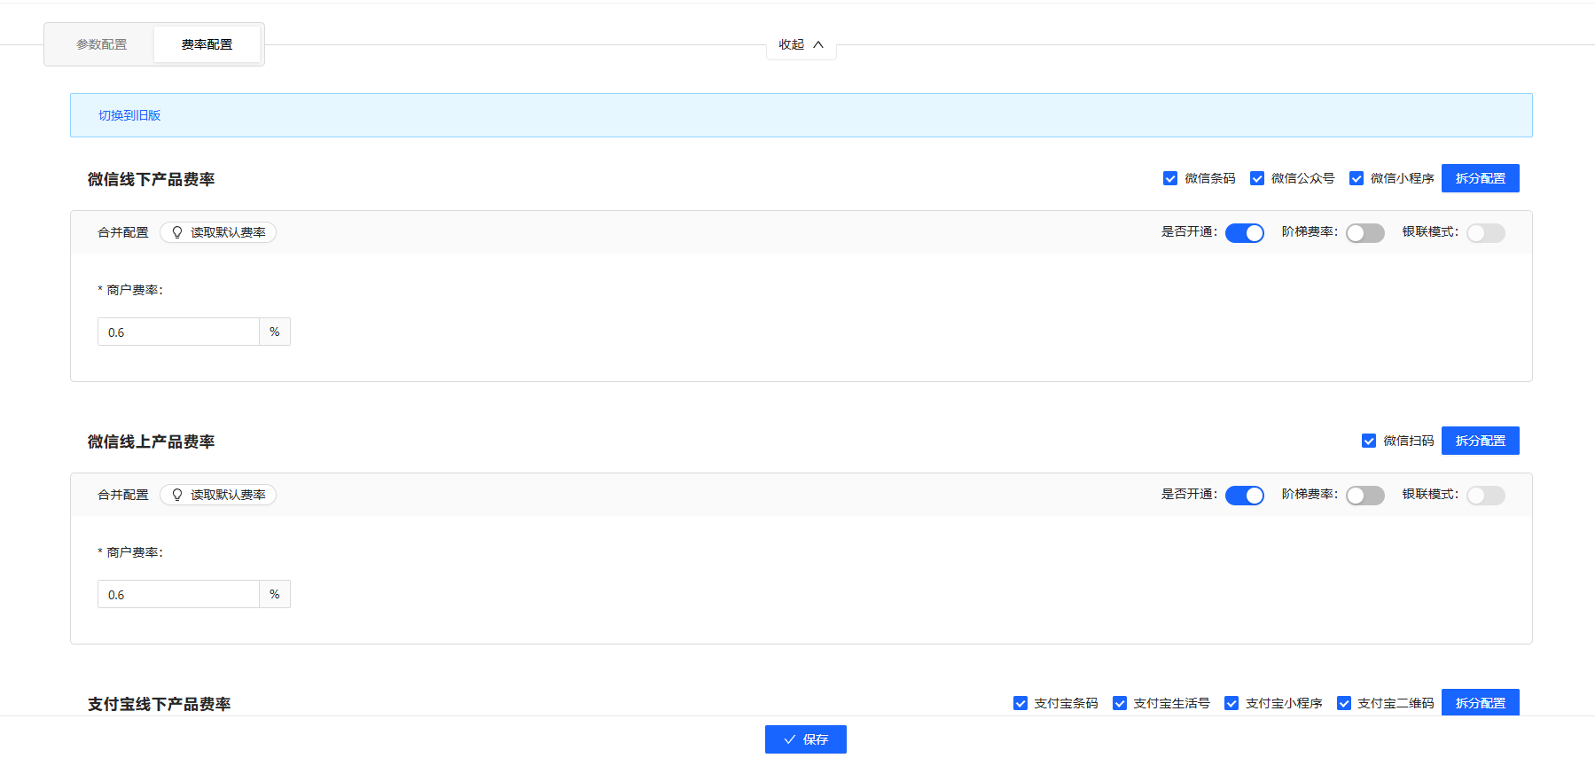Image resolution: width=1595 pixels, height=758 pixels.
Task: Enable 阶梯费率 for WeChat offline rate
Action: [x=1364, y=233]
